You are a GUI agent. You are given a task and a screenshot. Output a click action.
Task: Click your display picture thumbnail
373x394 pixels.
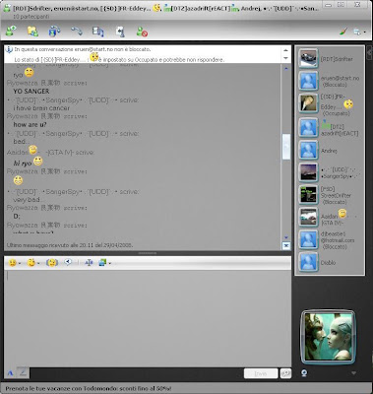[x=328, y=337]
